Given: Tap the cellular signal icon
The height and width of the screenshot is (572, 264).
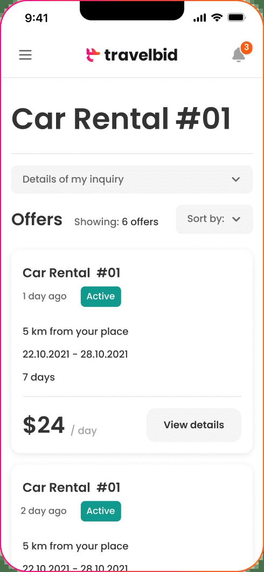Looking at the screenshot, I should point(200,18).
